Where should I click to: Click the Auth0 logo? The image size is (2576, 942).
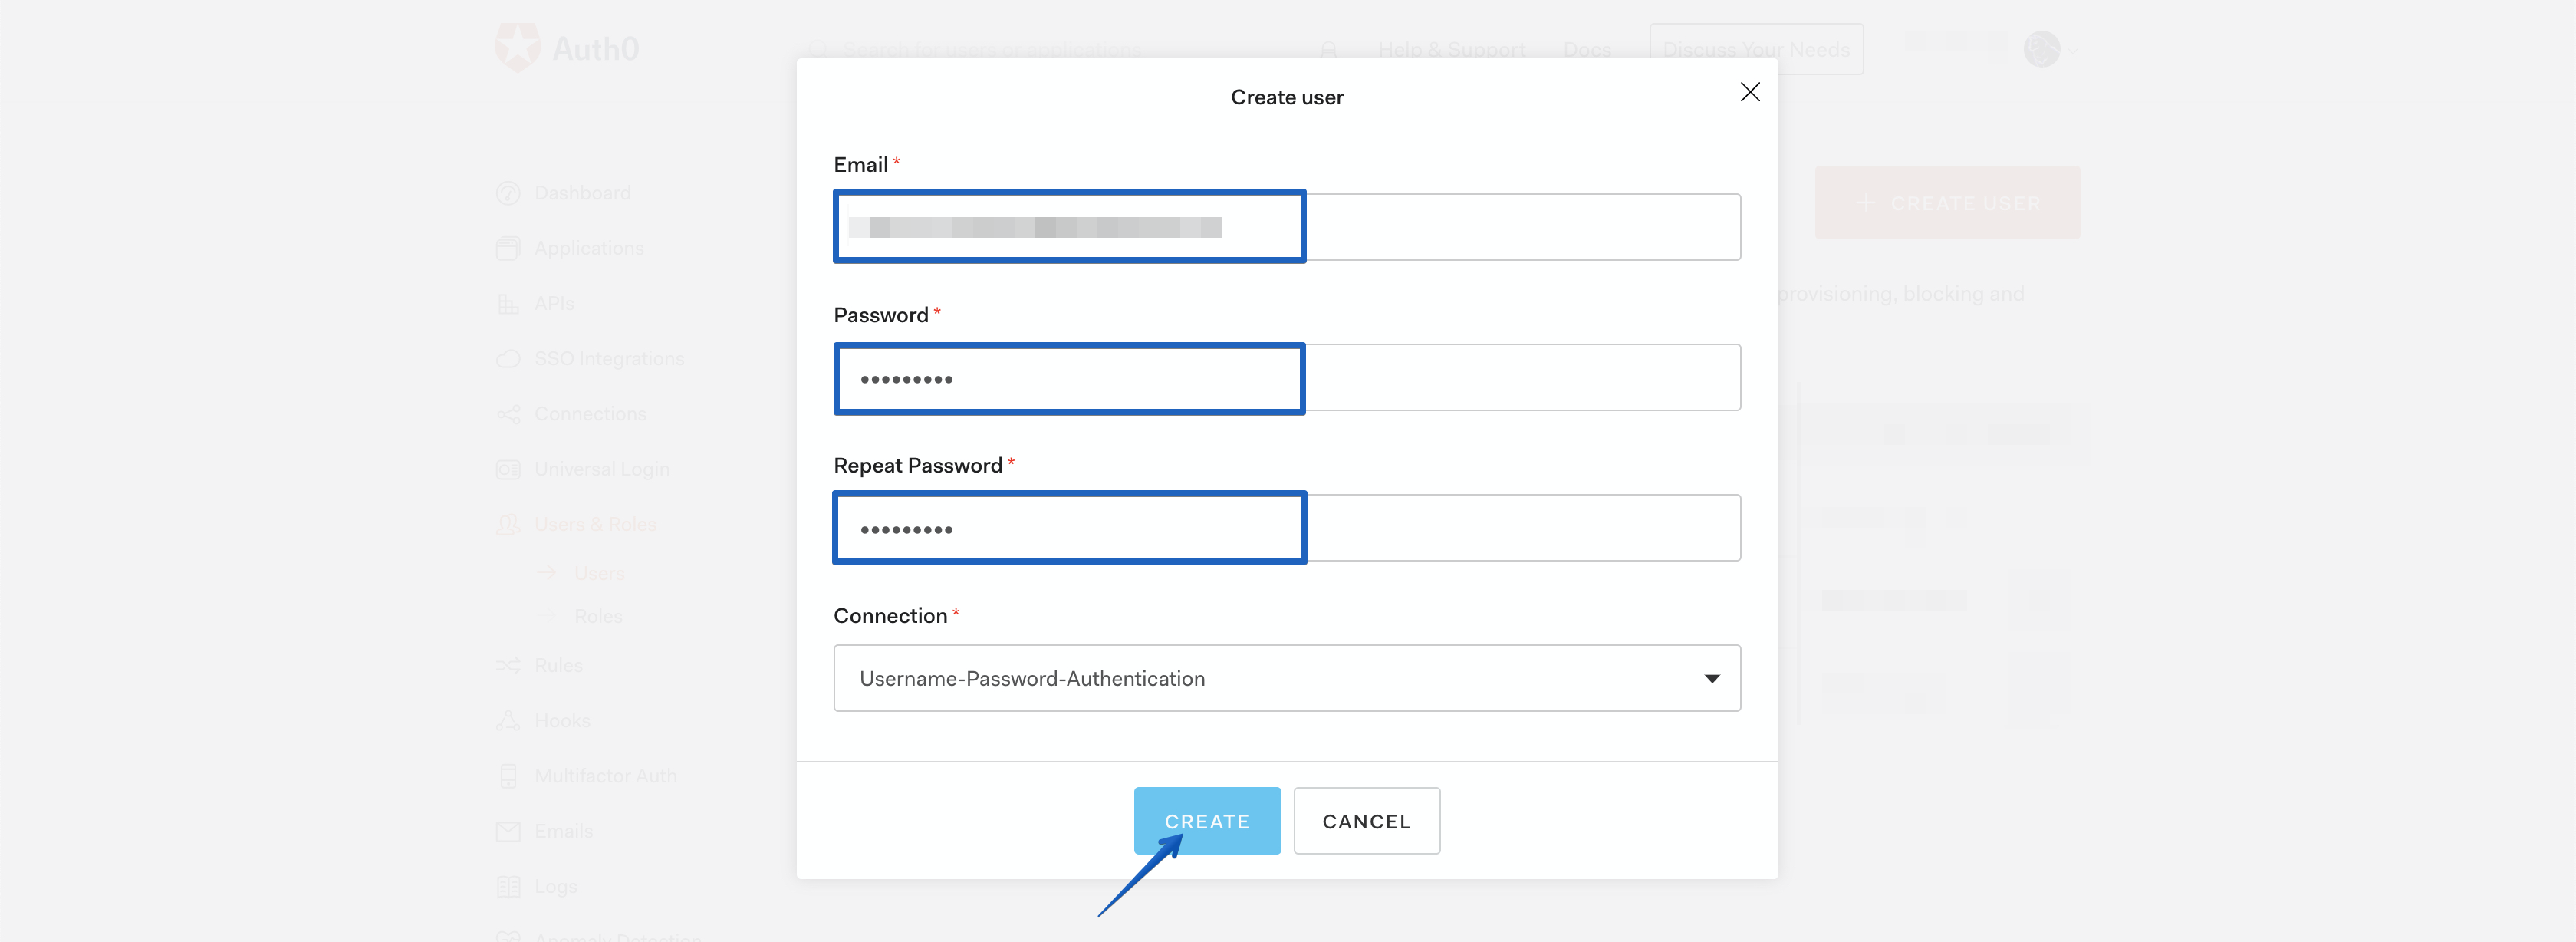pos(565,47)
